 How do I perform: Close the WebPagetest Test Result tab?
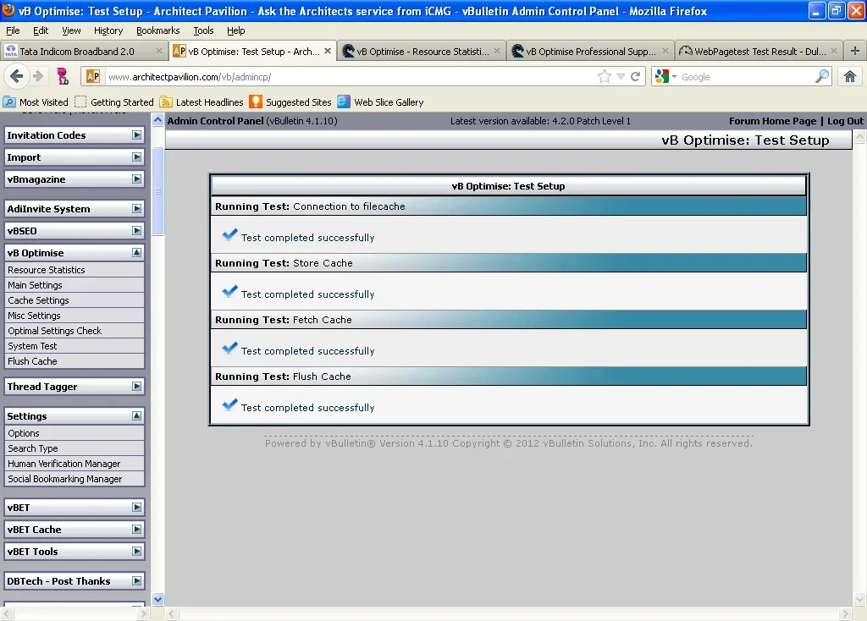pos(834,51)
